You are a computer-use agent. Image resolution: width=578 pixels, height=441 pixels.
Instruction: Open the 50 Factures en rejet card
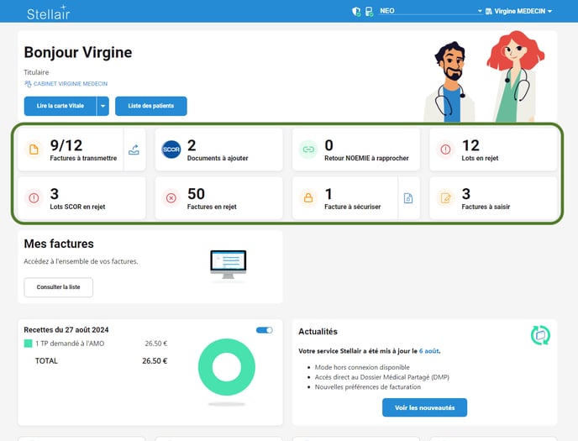point(219,198)
